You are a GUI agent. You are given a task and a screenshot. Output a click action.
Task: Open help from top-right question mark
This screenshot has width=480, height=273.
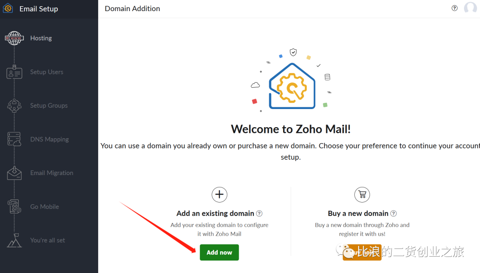click(x=455, y=8)
